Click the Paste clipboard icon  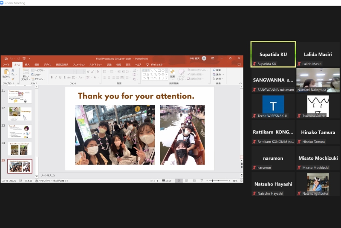point(6,72)
